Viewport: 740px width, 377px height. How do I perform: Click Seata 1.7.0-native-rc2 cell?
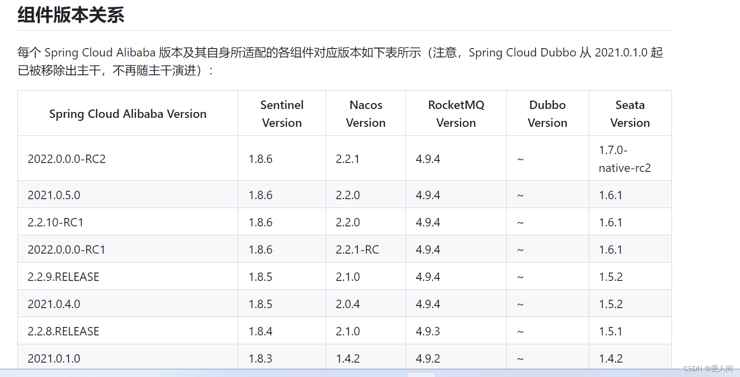point(630,159)
